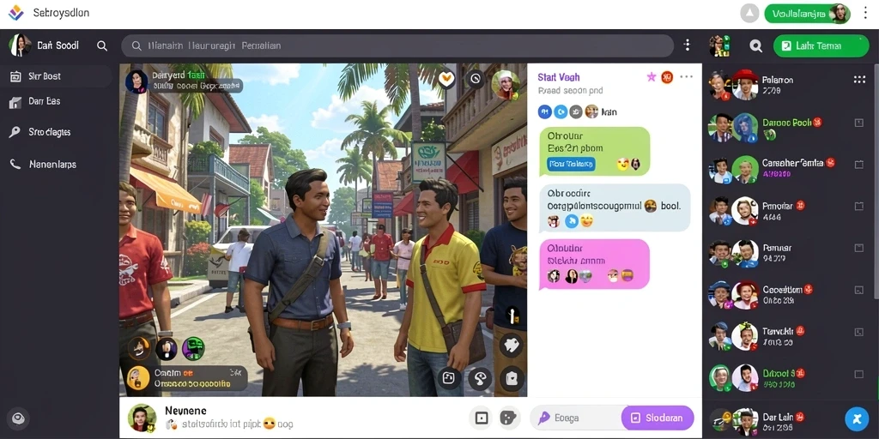The height and width of the screenshot is (439, 879).
Task: Click the green Voullalarejre profile button
Action: 807,14
